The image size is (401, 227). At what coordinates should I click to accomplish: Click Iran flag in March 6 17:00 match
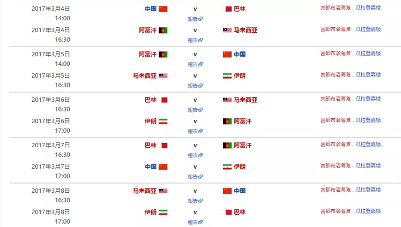(163, 122)
